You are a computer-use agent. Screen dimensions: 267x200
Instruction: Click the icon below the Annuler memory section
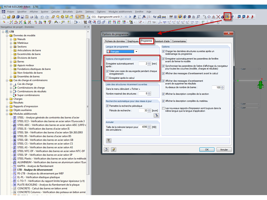click(109, 140)
